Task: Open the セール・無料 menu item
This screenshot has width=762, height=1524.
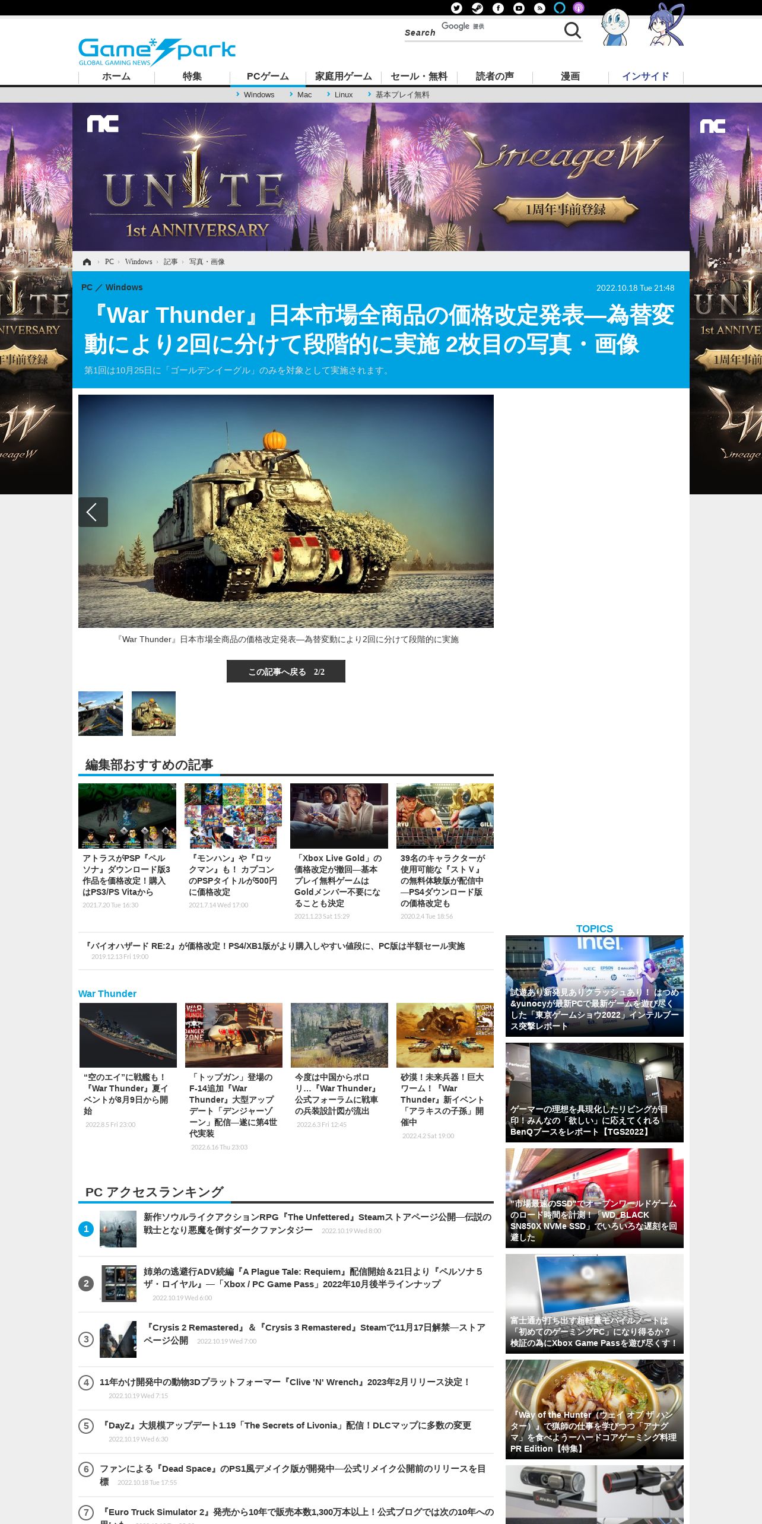Action: click(419, 77)
